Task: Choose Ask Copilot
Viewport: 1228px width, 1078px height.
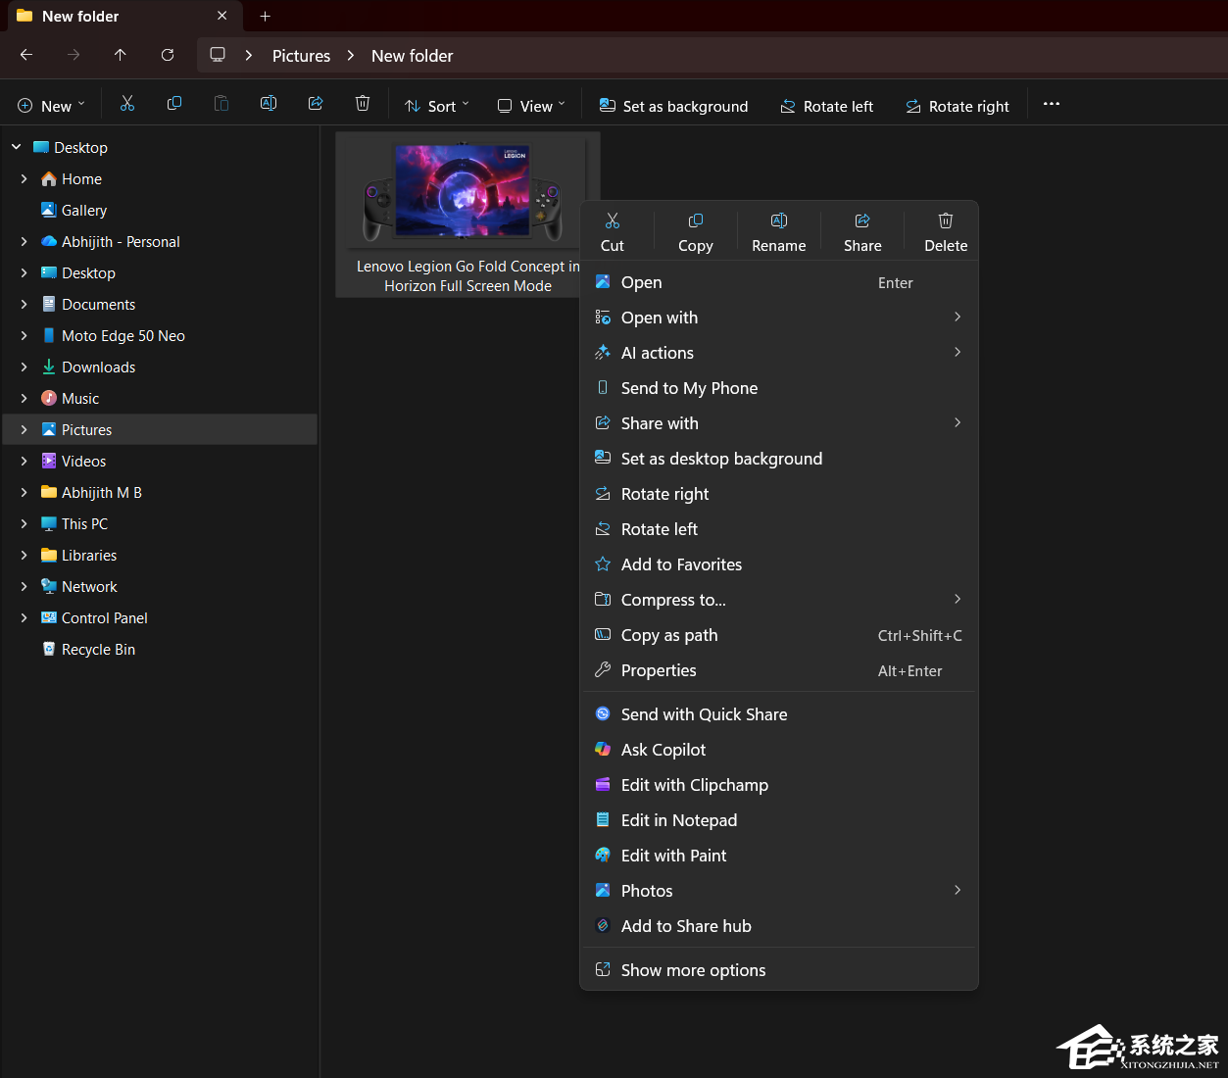Action: click(779, 750)
